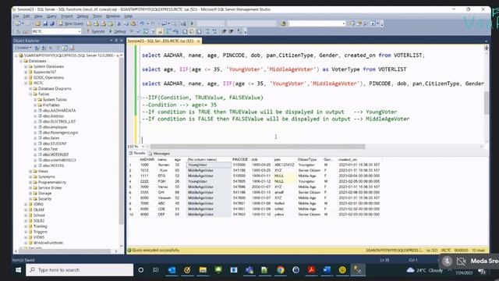Select the JOINS database
This screenshot has width=499, height=281.
tap(38, 205)
